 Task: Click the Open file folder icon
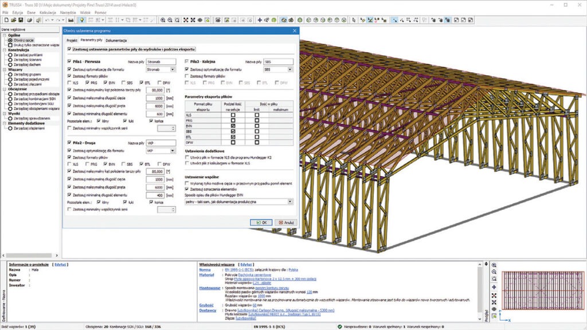[14, 20]
